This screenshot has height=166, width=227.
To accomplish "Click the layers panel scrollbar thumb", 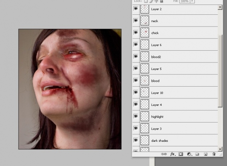I will click(220, 71).
